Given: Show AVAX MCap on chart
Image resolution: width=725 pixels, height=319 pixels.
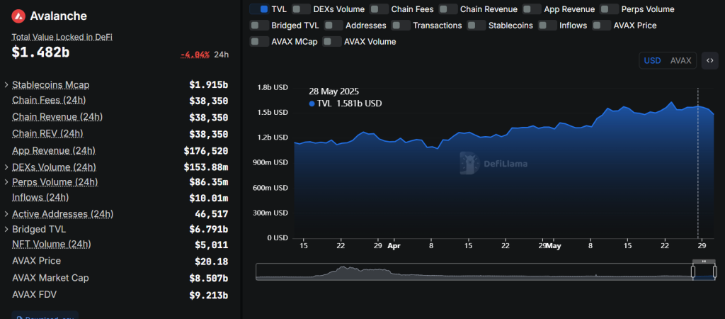Looking at the screenshot, I should pos(259,42).
